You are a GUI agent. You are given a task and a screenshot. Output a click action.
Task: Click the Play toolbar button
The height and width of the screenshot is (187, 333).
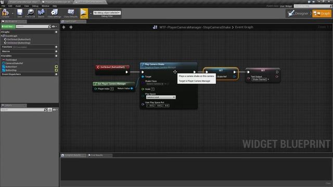(x=84, y=13)
